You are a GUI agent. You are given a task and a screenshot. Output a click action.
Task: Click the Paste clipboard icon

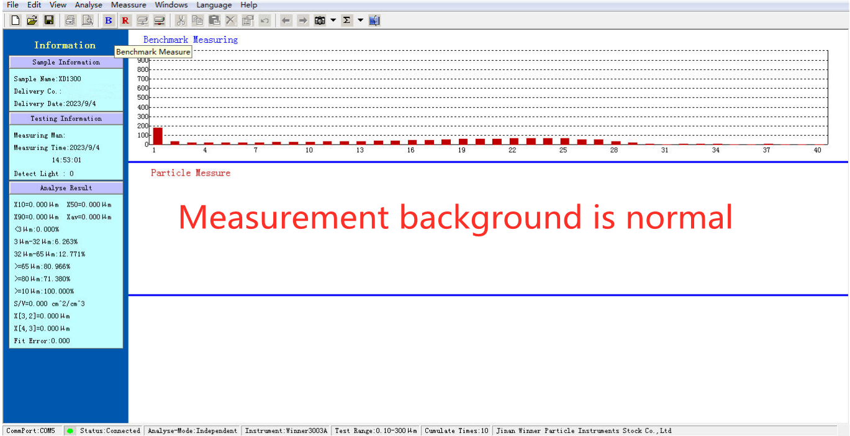pyautogui.click(x=213, y=20)
